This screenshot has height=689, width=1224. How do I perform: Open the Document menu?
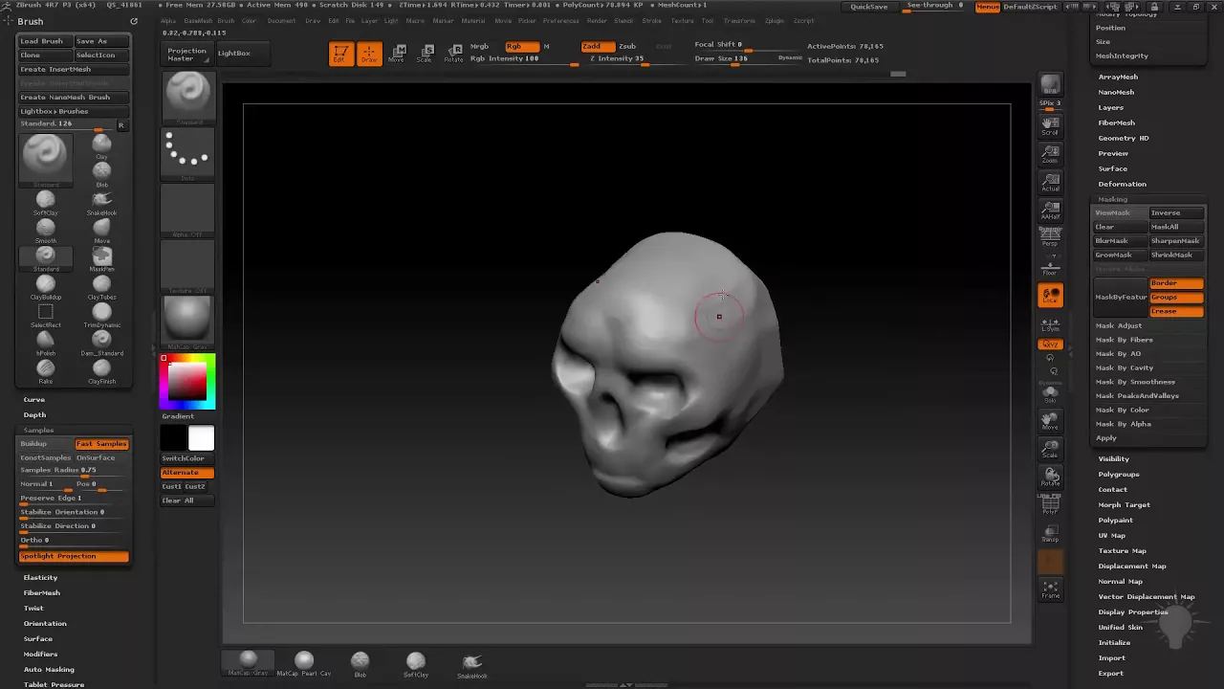281,21
